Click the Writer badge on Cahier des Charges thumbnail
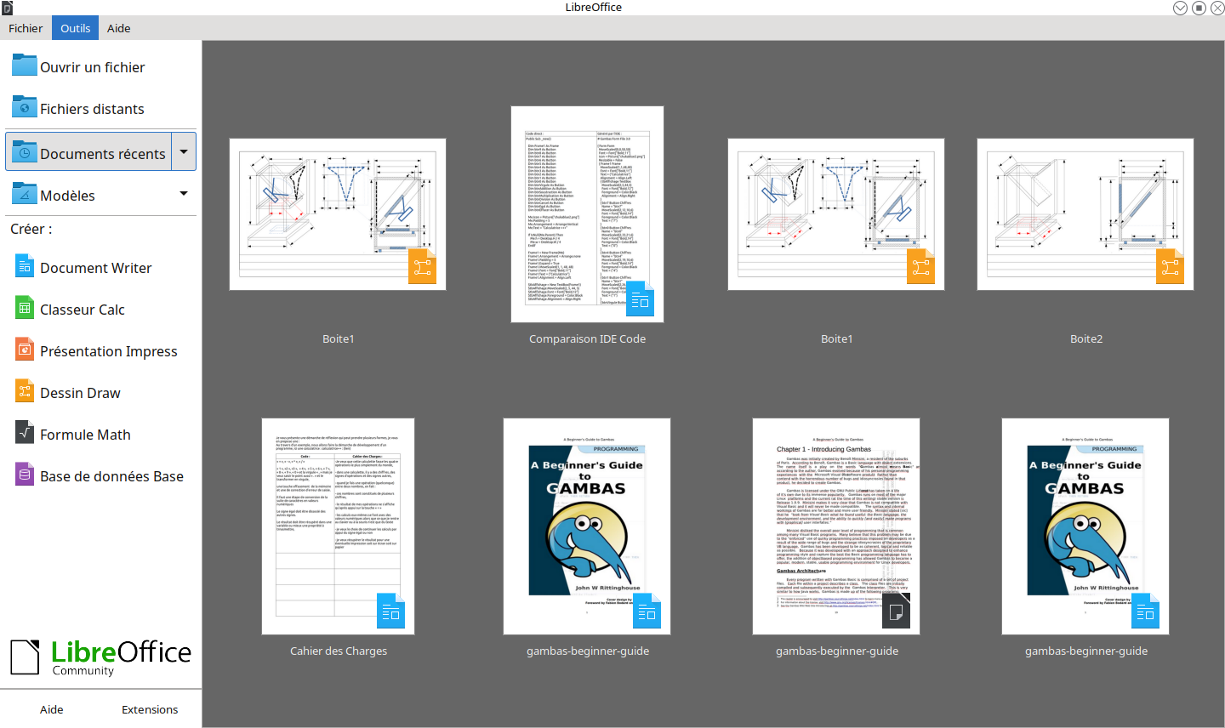1225x728 pixels. tap(391, 611)
